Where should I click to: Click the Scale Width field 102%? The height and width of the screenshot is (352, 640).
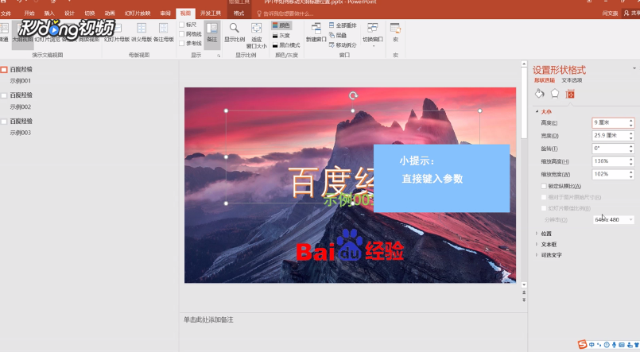click(x=611, y=174)
